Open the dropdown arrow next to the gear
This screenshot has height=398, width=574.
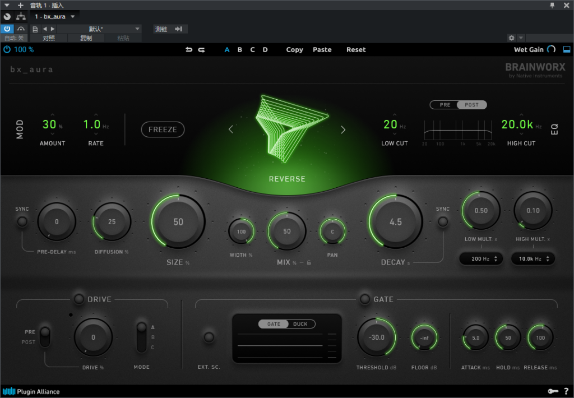521,38
